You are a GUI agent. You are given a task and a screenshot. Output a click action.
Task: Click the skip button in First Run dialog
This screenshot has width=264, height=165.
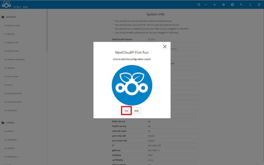tap(136, 111)
